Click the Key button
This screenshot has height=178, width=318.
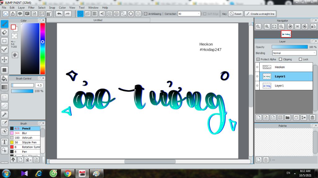224,14
